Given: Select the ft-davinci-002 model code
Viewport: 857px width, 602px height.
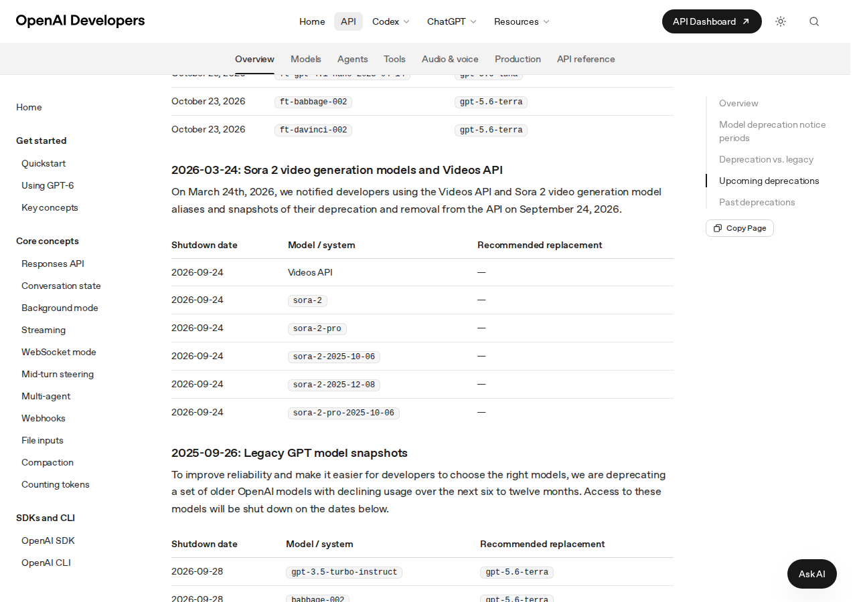Looking at the screenshot, I should (313, 130).
